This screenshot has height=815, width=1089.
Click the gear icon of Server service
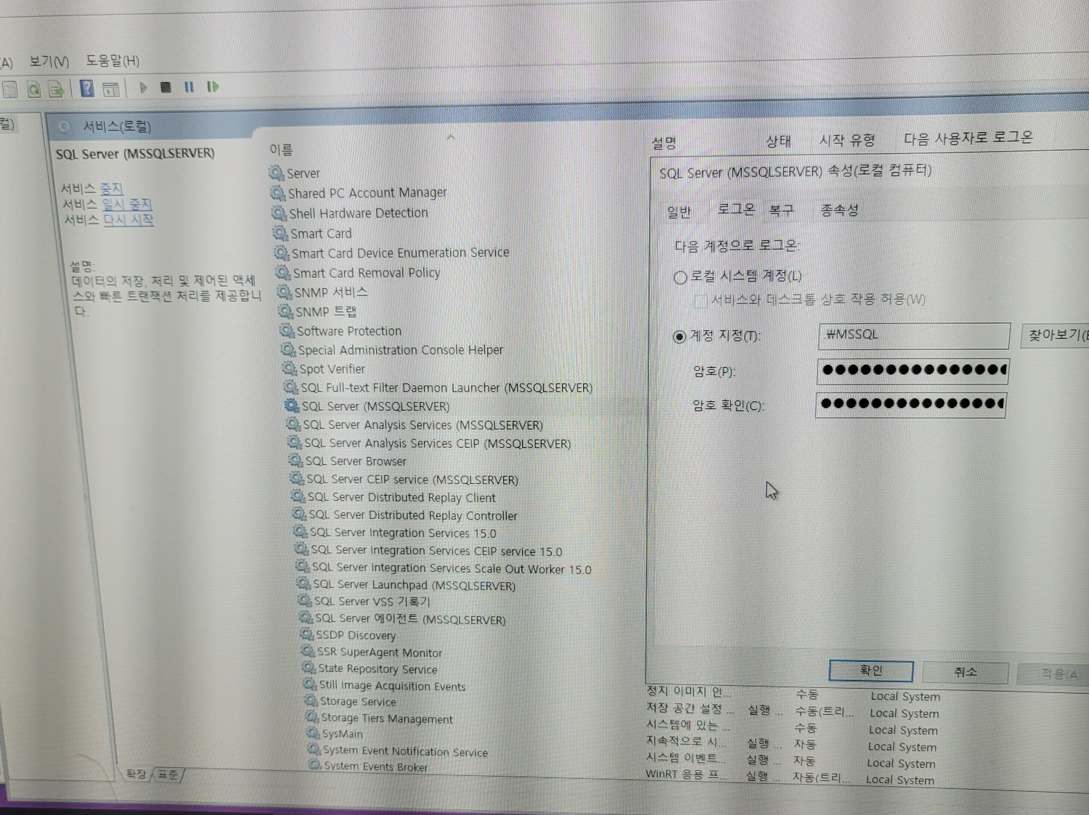277,173
